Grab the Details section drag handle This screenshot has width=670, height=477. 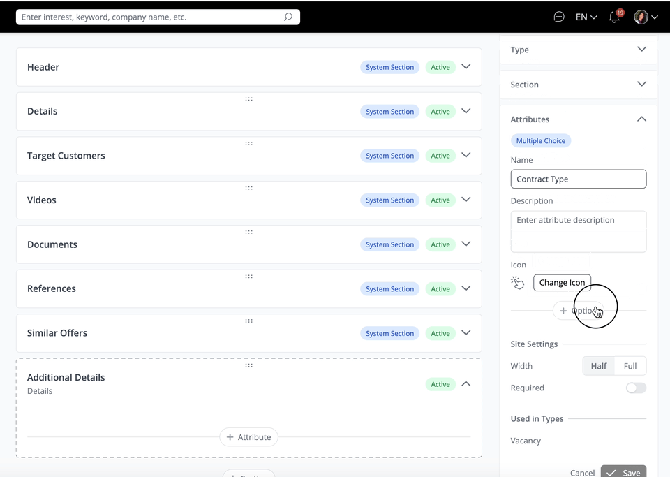click(248, 99)
